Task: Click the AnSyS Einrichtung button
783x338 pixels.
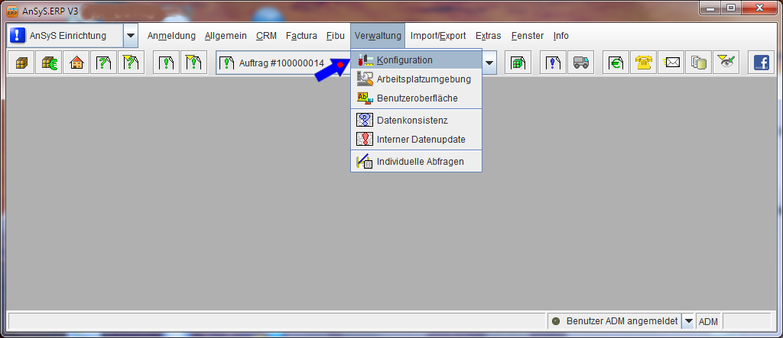Action: (65, 36)
